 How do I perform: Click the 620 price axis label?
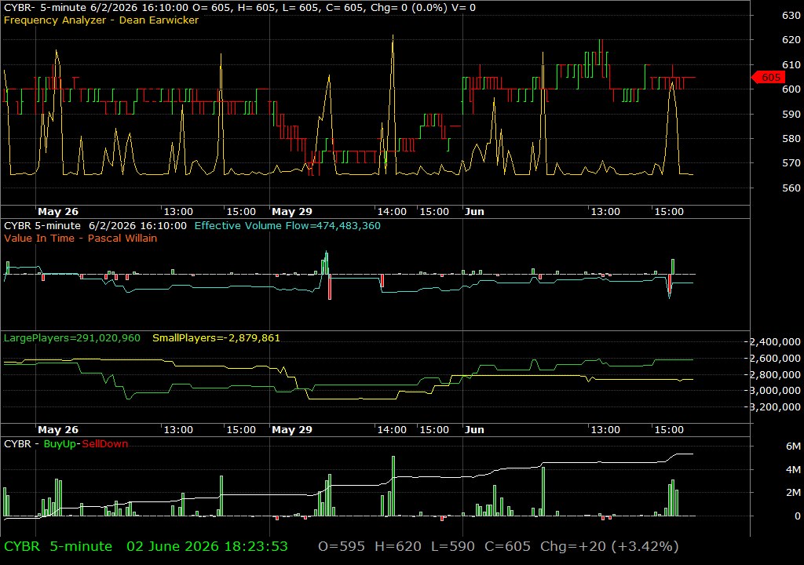(x=791, y=39)
